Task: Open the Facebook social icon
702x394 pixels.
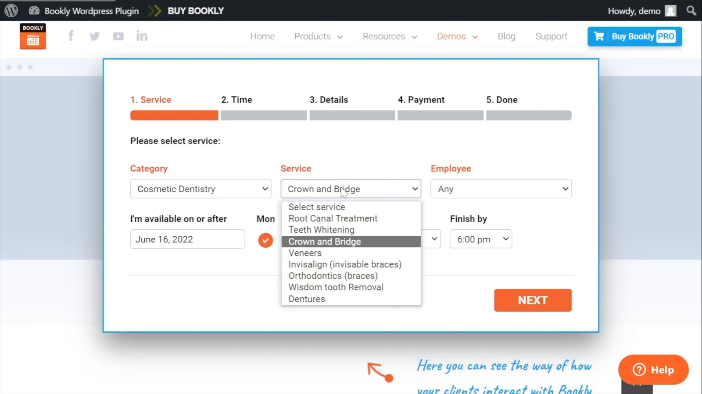Action: click(71, 35)
